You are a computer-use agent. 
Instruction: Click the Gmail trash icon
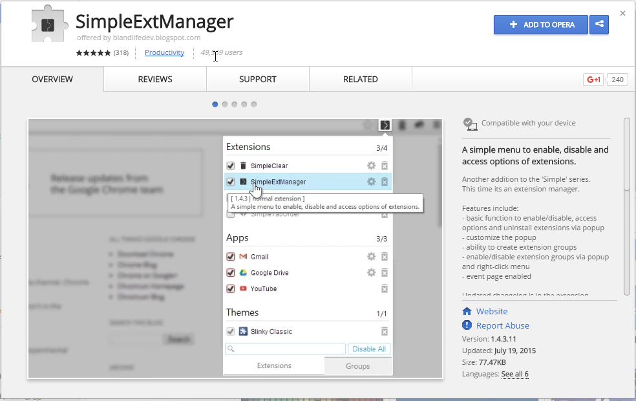[385, 257]
